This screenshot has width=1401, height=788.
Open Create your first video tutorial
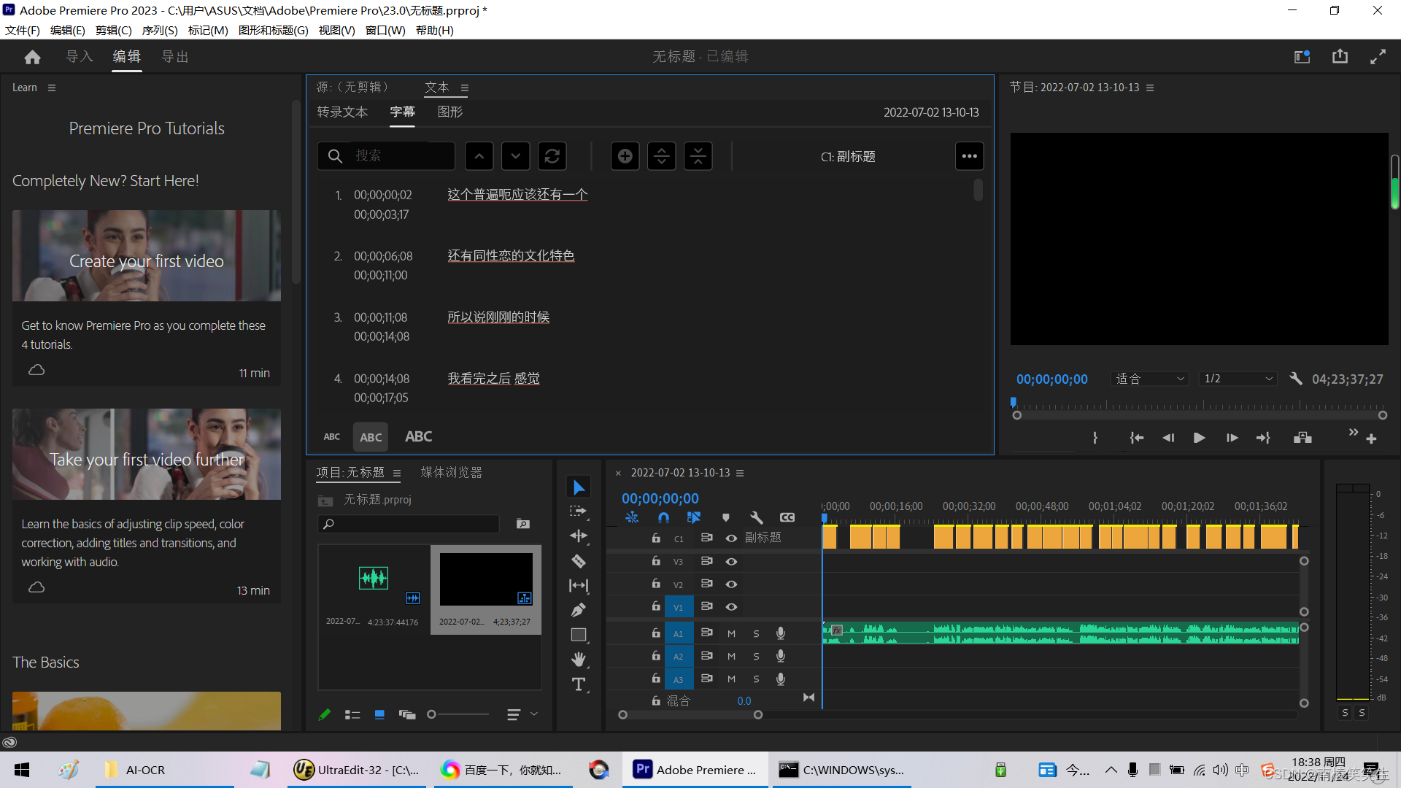click(x=147, y=256)
